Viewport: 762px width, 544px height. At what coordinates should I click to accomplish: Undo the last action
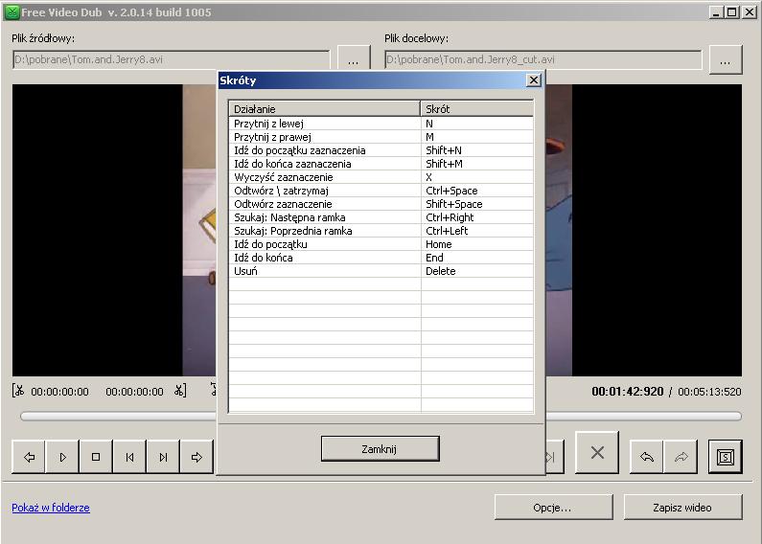(647, 457)
